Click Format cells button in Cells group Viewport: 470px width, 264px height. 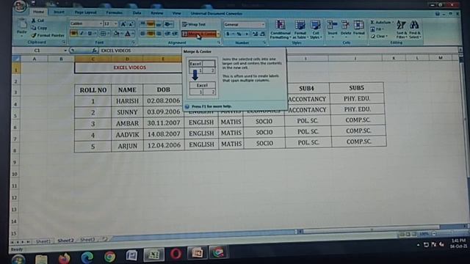coord(358,29)
